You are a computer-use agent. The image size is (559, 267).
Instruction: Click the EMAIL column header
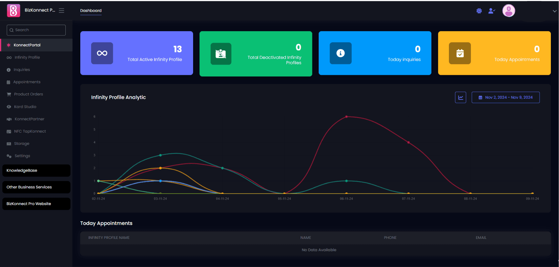click(x=481, y=238)
